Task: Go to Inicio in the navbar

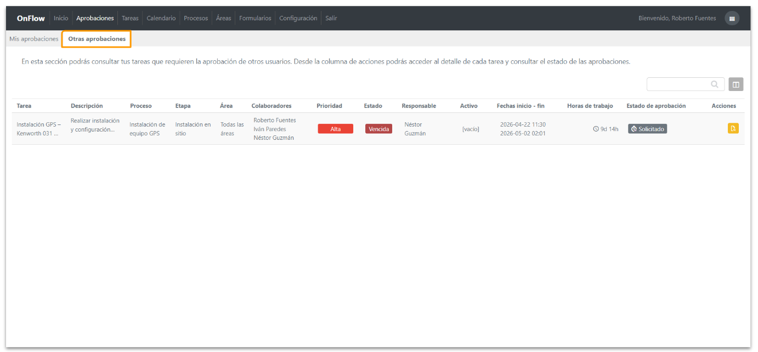Action: click(x=61, y=18)
